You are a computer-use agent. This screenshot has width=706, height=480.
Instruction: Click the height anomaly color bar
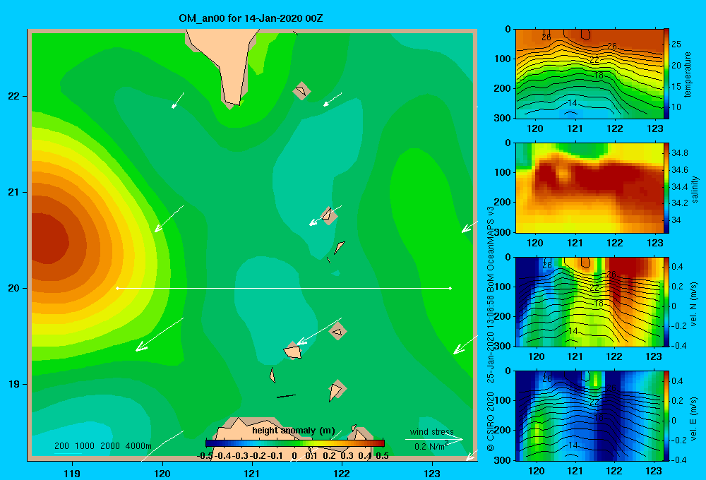pyautogui.click(x=295, y=443)
